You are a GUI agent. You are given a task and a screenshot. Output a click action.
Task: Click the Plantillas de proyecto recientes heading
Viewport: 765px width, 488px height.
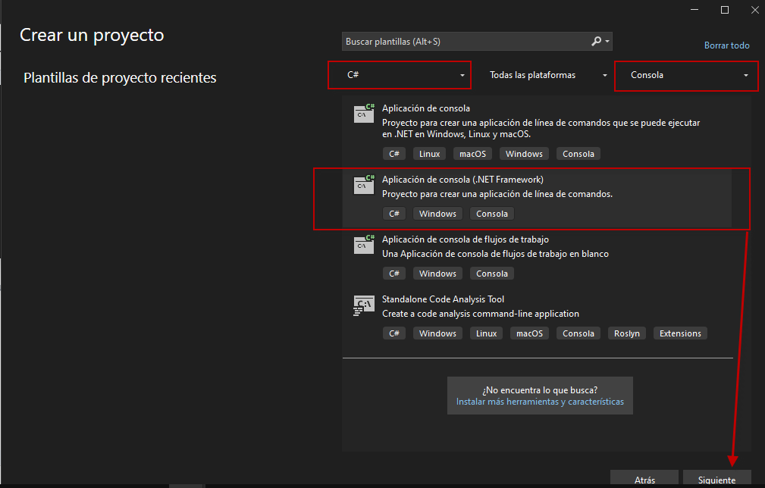(x=120, y=78)
